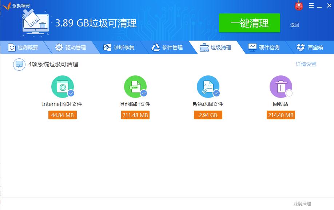Click the broom icon on 垃圾清理 tab
The width and height of the screenshot is (334, 210).
point(204,48)
